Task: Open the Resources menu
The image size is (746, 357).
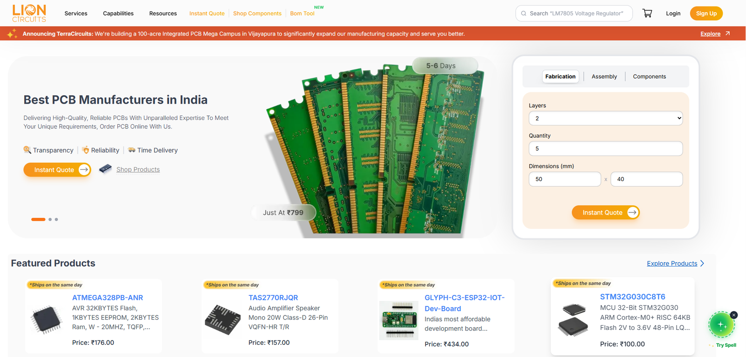Action: [163, 14]
